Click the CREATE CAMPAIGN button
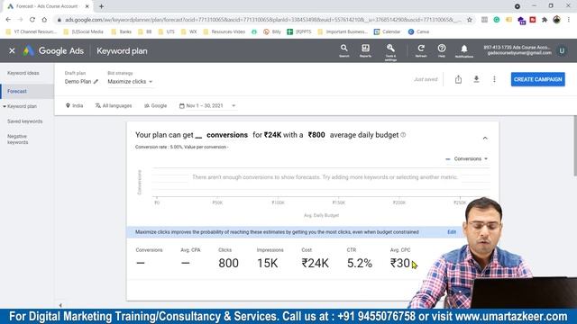 tap(537, 79)
